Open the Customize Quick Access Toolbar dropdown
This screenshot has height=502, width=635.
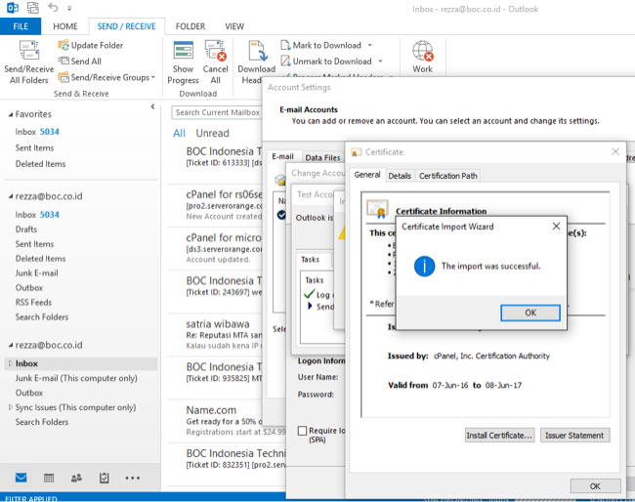pos(69,8)
